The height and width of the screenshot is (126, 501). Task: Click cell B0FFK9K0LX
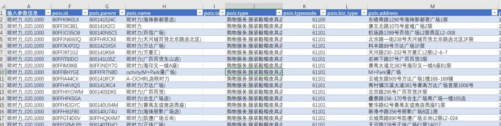[x=66, y=20]
